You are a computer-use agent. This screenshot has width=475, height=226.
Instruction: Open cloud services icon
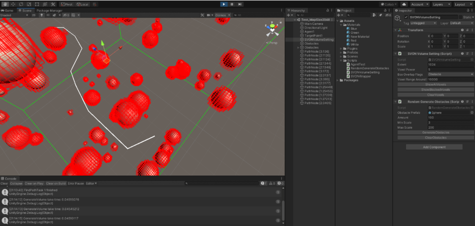point(404,4)
